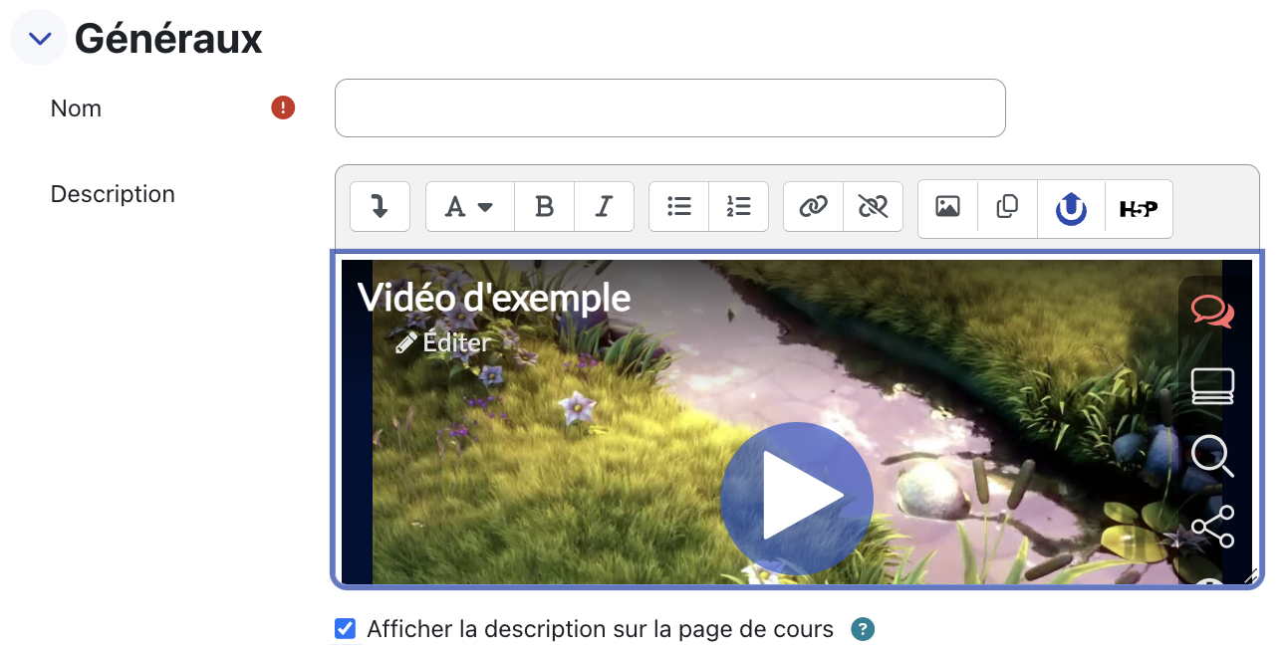Insert an unordered bullet list

pos(678,206)
